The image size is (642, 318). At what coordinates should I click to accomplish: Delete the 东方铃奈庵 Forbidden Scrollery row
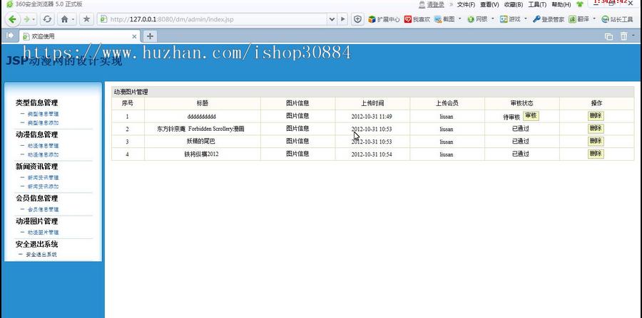click(x=596, y=129)
